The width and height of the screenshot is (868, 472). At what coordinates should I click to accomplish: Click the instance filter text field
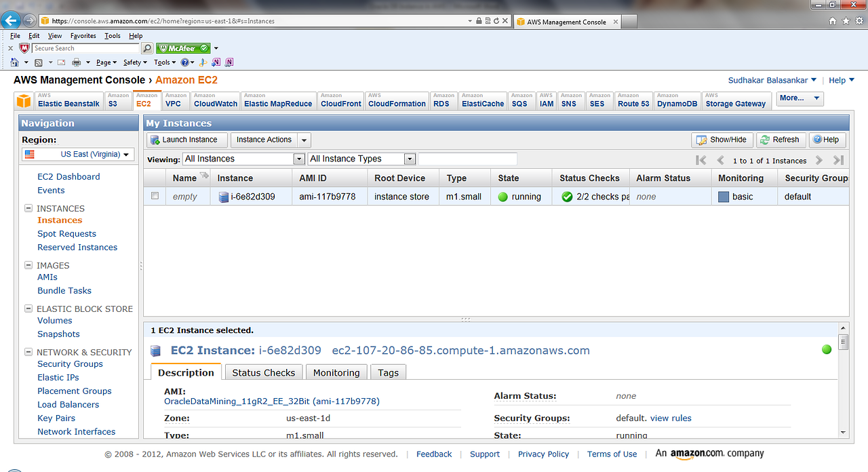click(x=468, y=159)
